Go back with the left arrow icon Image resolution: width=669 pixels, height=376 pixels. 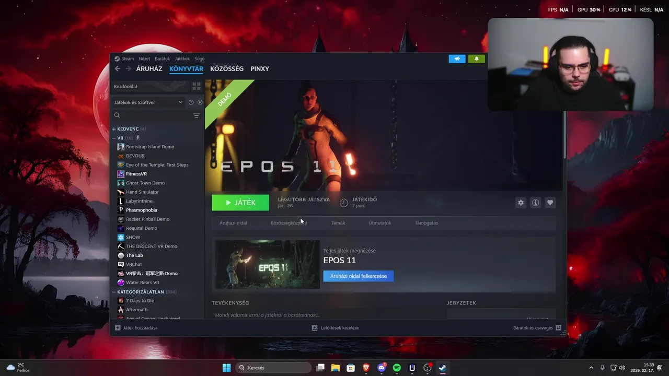coord(117,68)
